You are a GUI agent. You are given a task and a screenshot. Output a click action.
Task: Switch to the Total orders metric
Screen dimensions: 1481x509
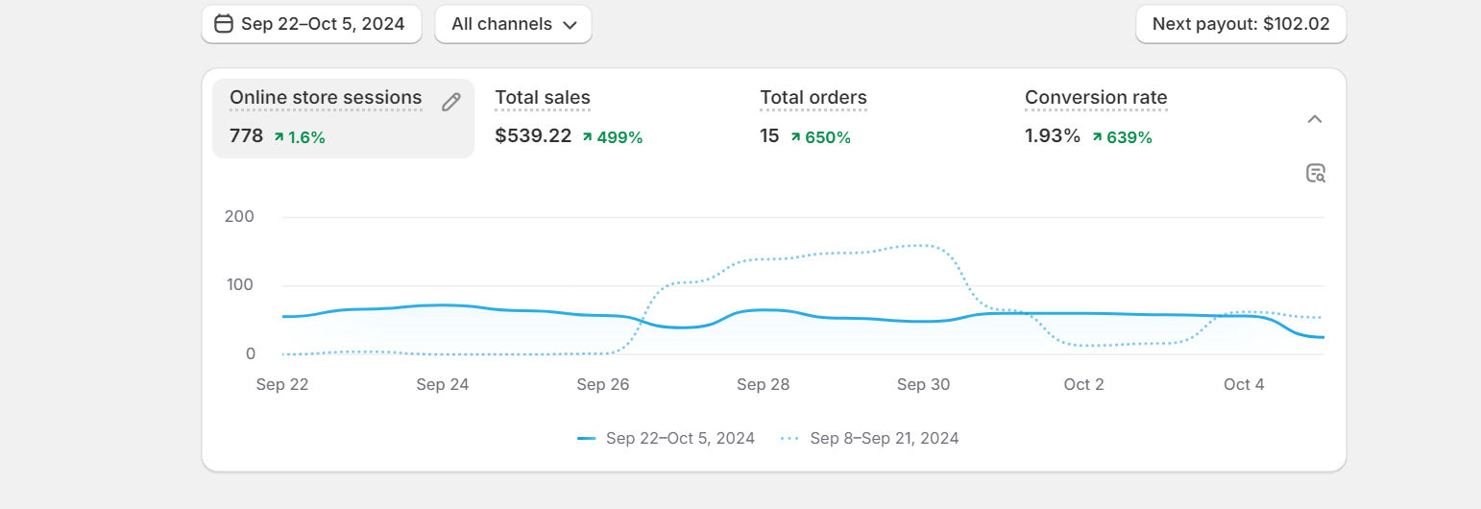[x=813, y=98]
